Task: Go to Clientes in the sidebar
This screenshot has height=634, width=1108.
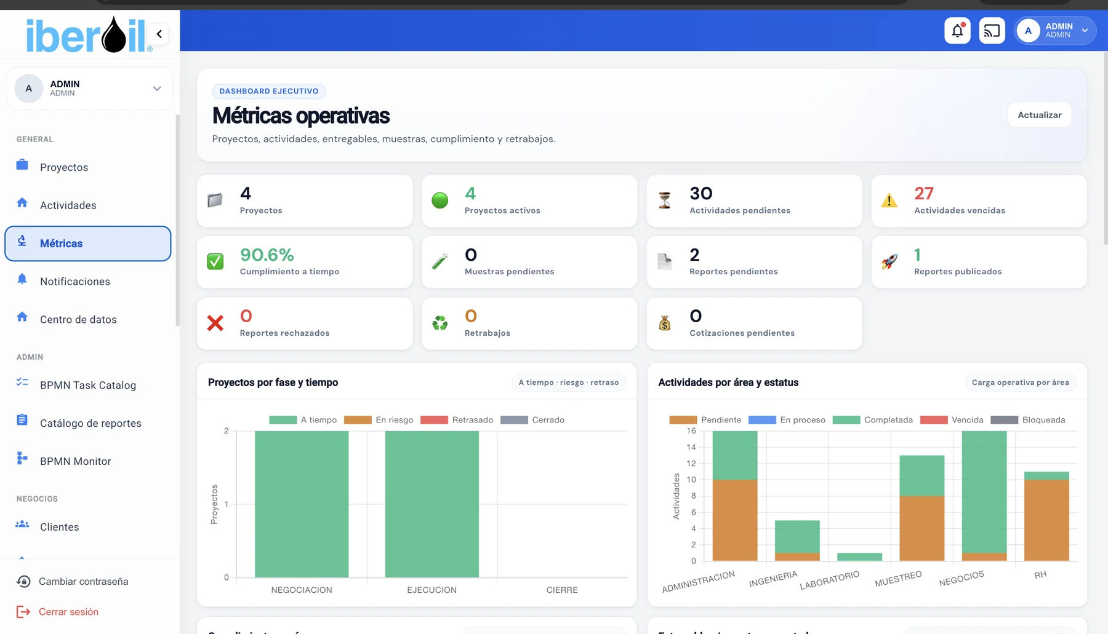Action: click(87, 527)
